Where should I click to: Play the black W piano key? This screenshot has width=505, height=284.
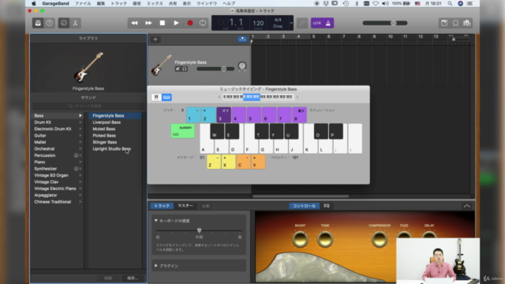(x=217, y=131)
